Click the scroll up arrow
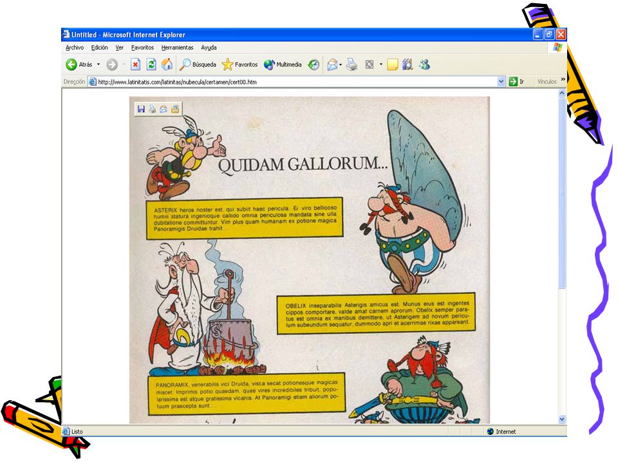Viewport: 618px width, 464px height. click(563, 93)
